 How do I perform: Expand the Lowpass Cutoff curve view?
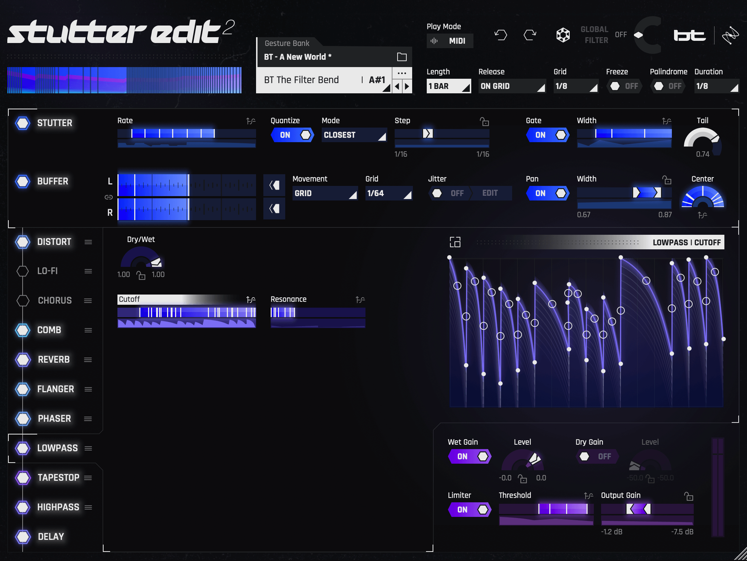[455, 242]
